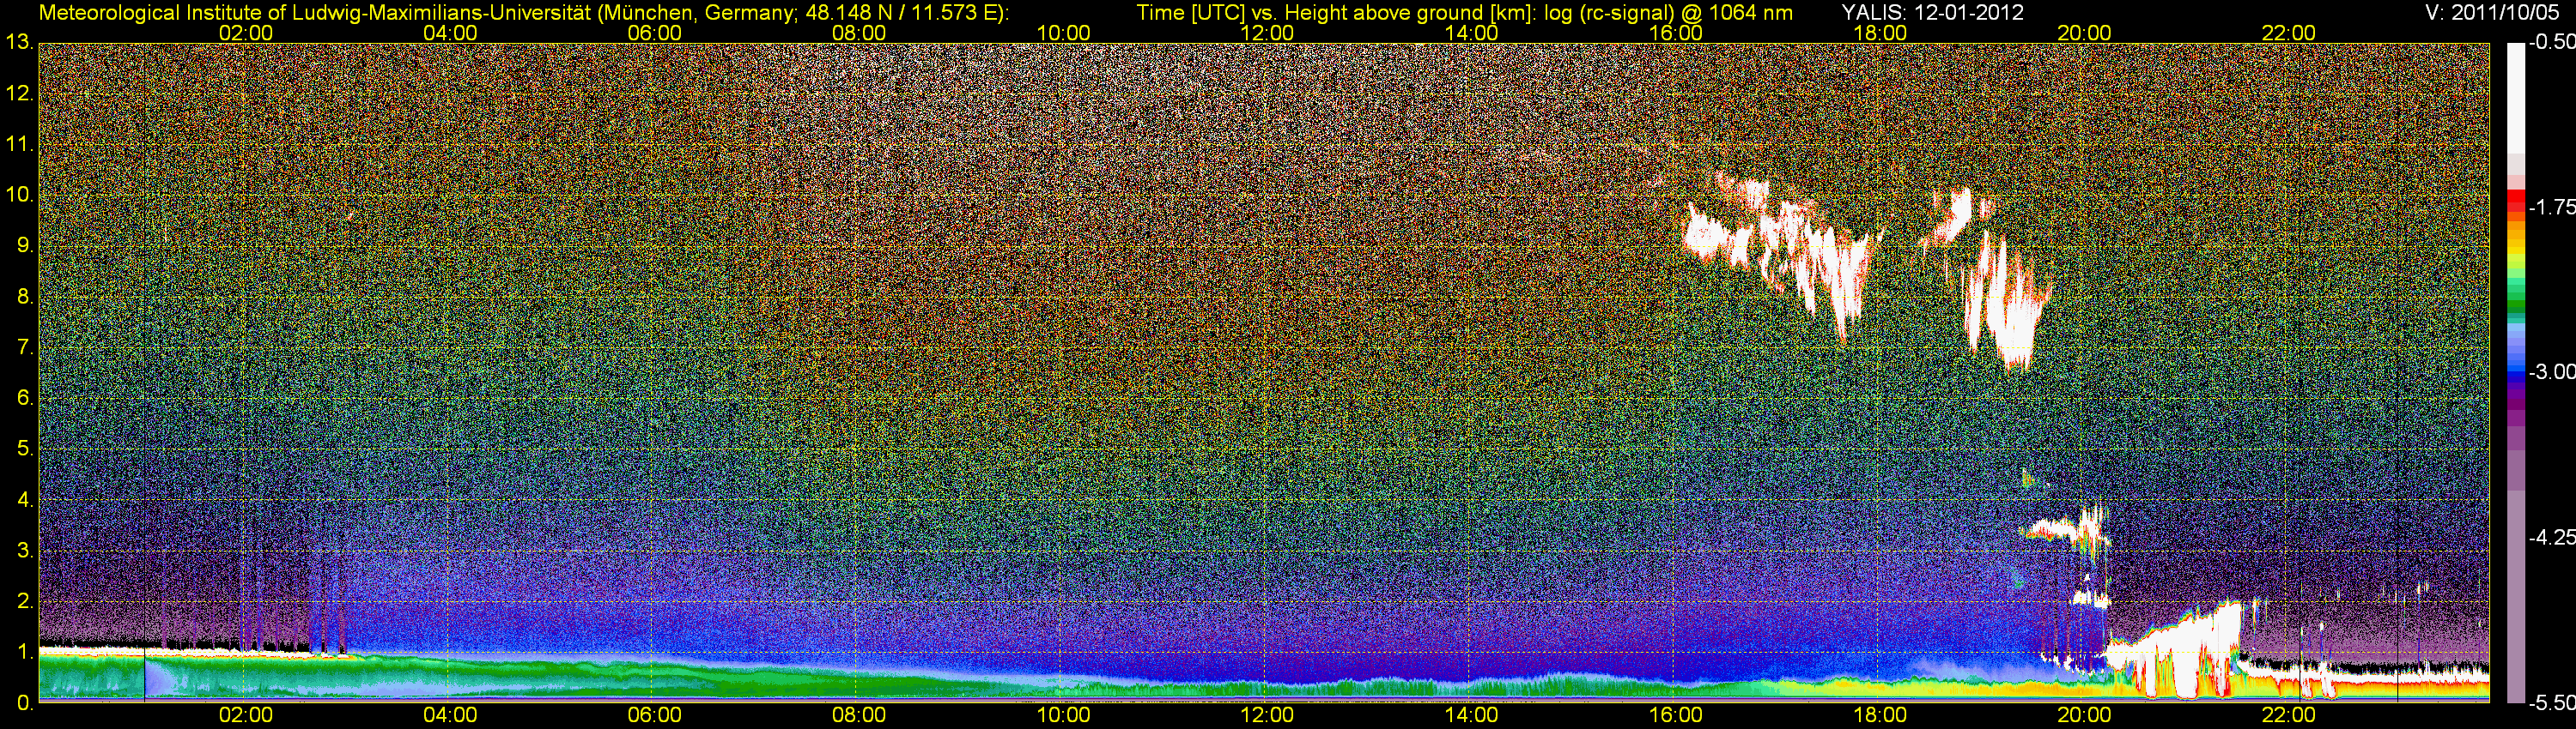The width and height of the screenshot is (2576, 729).
Task: Select the -0.50 value on the color scale
Action: [2551, 43]
